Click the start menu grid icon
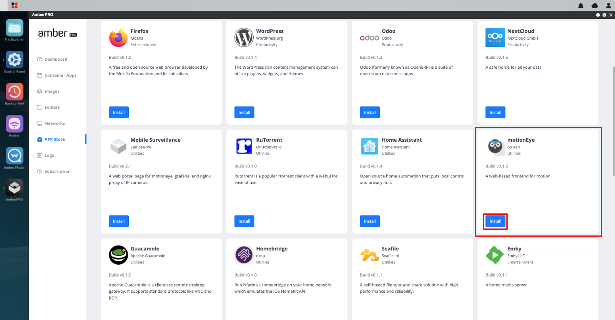Screen dimensions: 615x320 coord(15,5)
